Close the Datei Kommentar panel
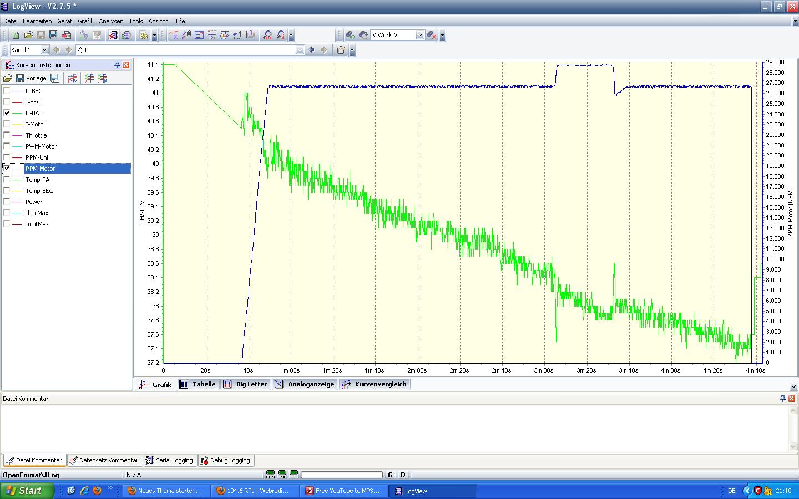 click(792, 399)
